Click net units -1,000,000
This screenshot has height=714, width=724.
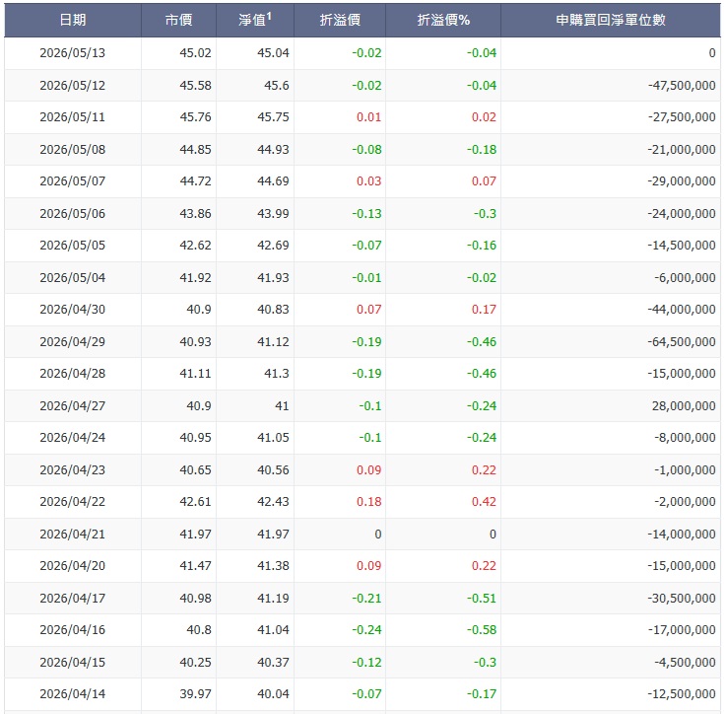(685, 470)
